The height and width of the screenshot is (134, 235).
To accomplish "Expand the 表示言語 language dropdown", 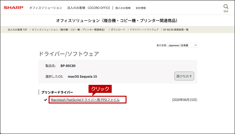I will [x=182, y=45].
